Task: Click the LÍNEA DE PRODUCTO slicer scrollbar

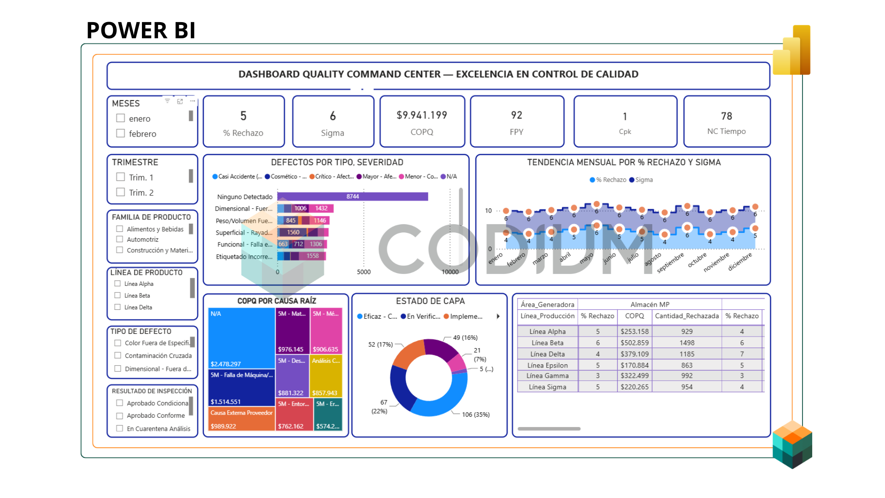Action: coord(192,288)
